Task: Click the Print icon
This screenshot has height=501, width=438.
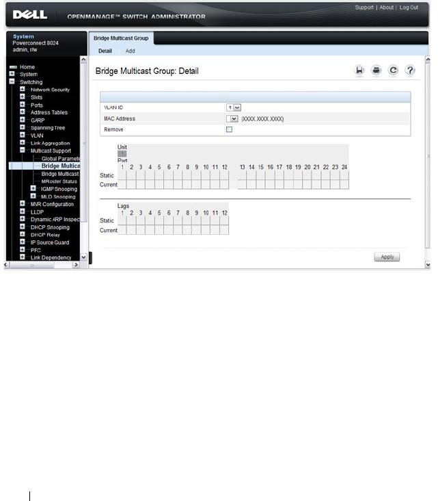Action: coord(376,70)
